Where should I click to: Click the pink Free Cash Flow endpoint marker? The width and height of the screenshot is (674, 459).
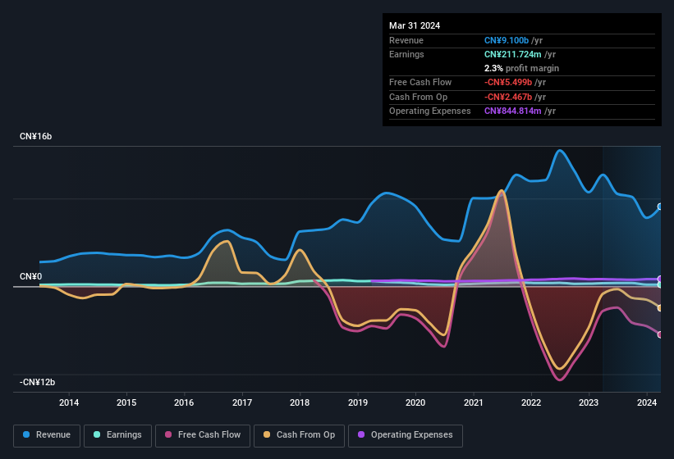click(x=660, y=334)
